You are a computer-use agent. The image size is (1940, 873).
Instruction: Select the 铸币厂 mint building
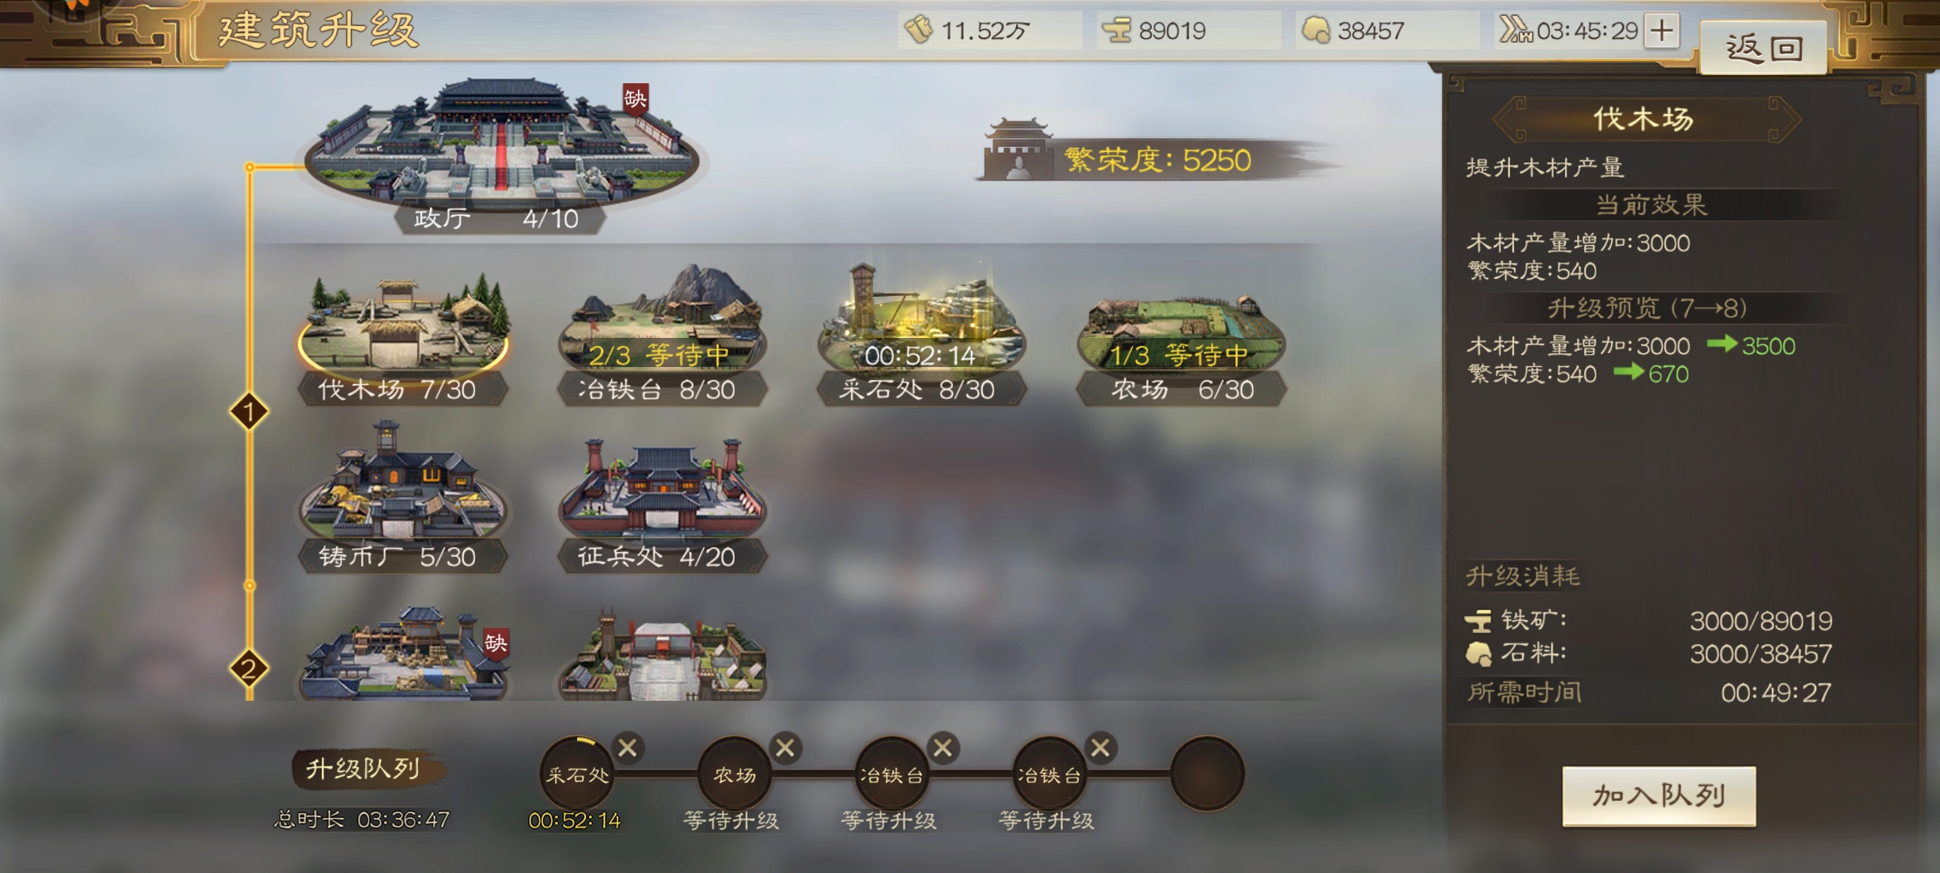[403, 499]
